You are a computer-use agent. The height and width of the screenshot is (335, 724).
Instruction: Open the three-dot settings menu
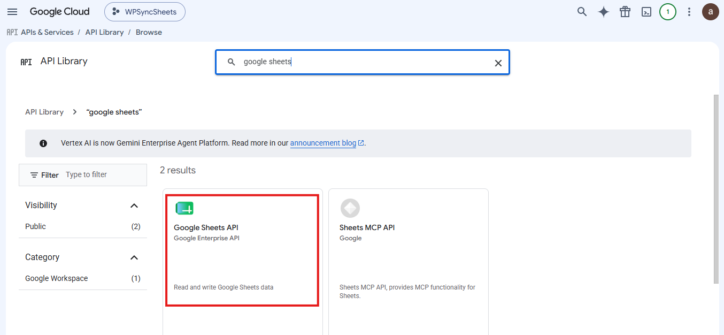tap(689, 12)
